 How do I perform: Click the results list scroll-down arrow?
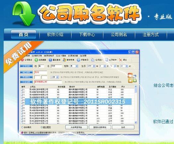136,122
